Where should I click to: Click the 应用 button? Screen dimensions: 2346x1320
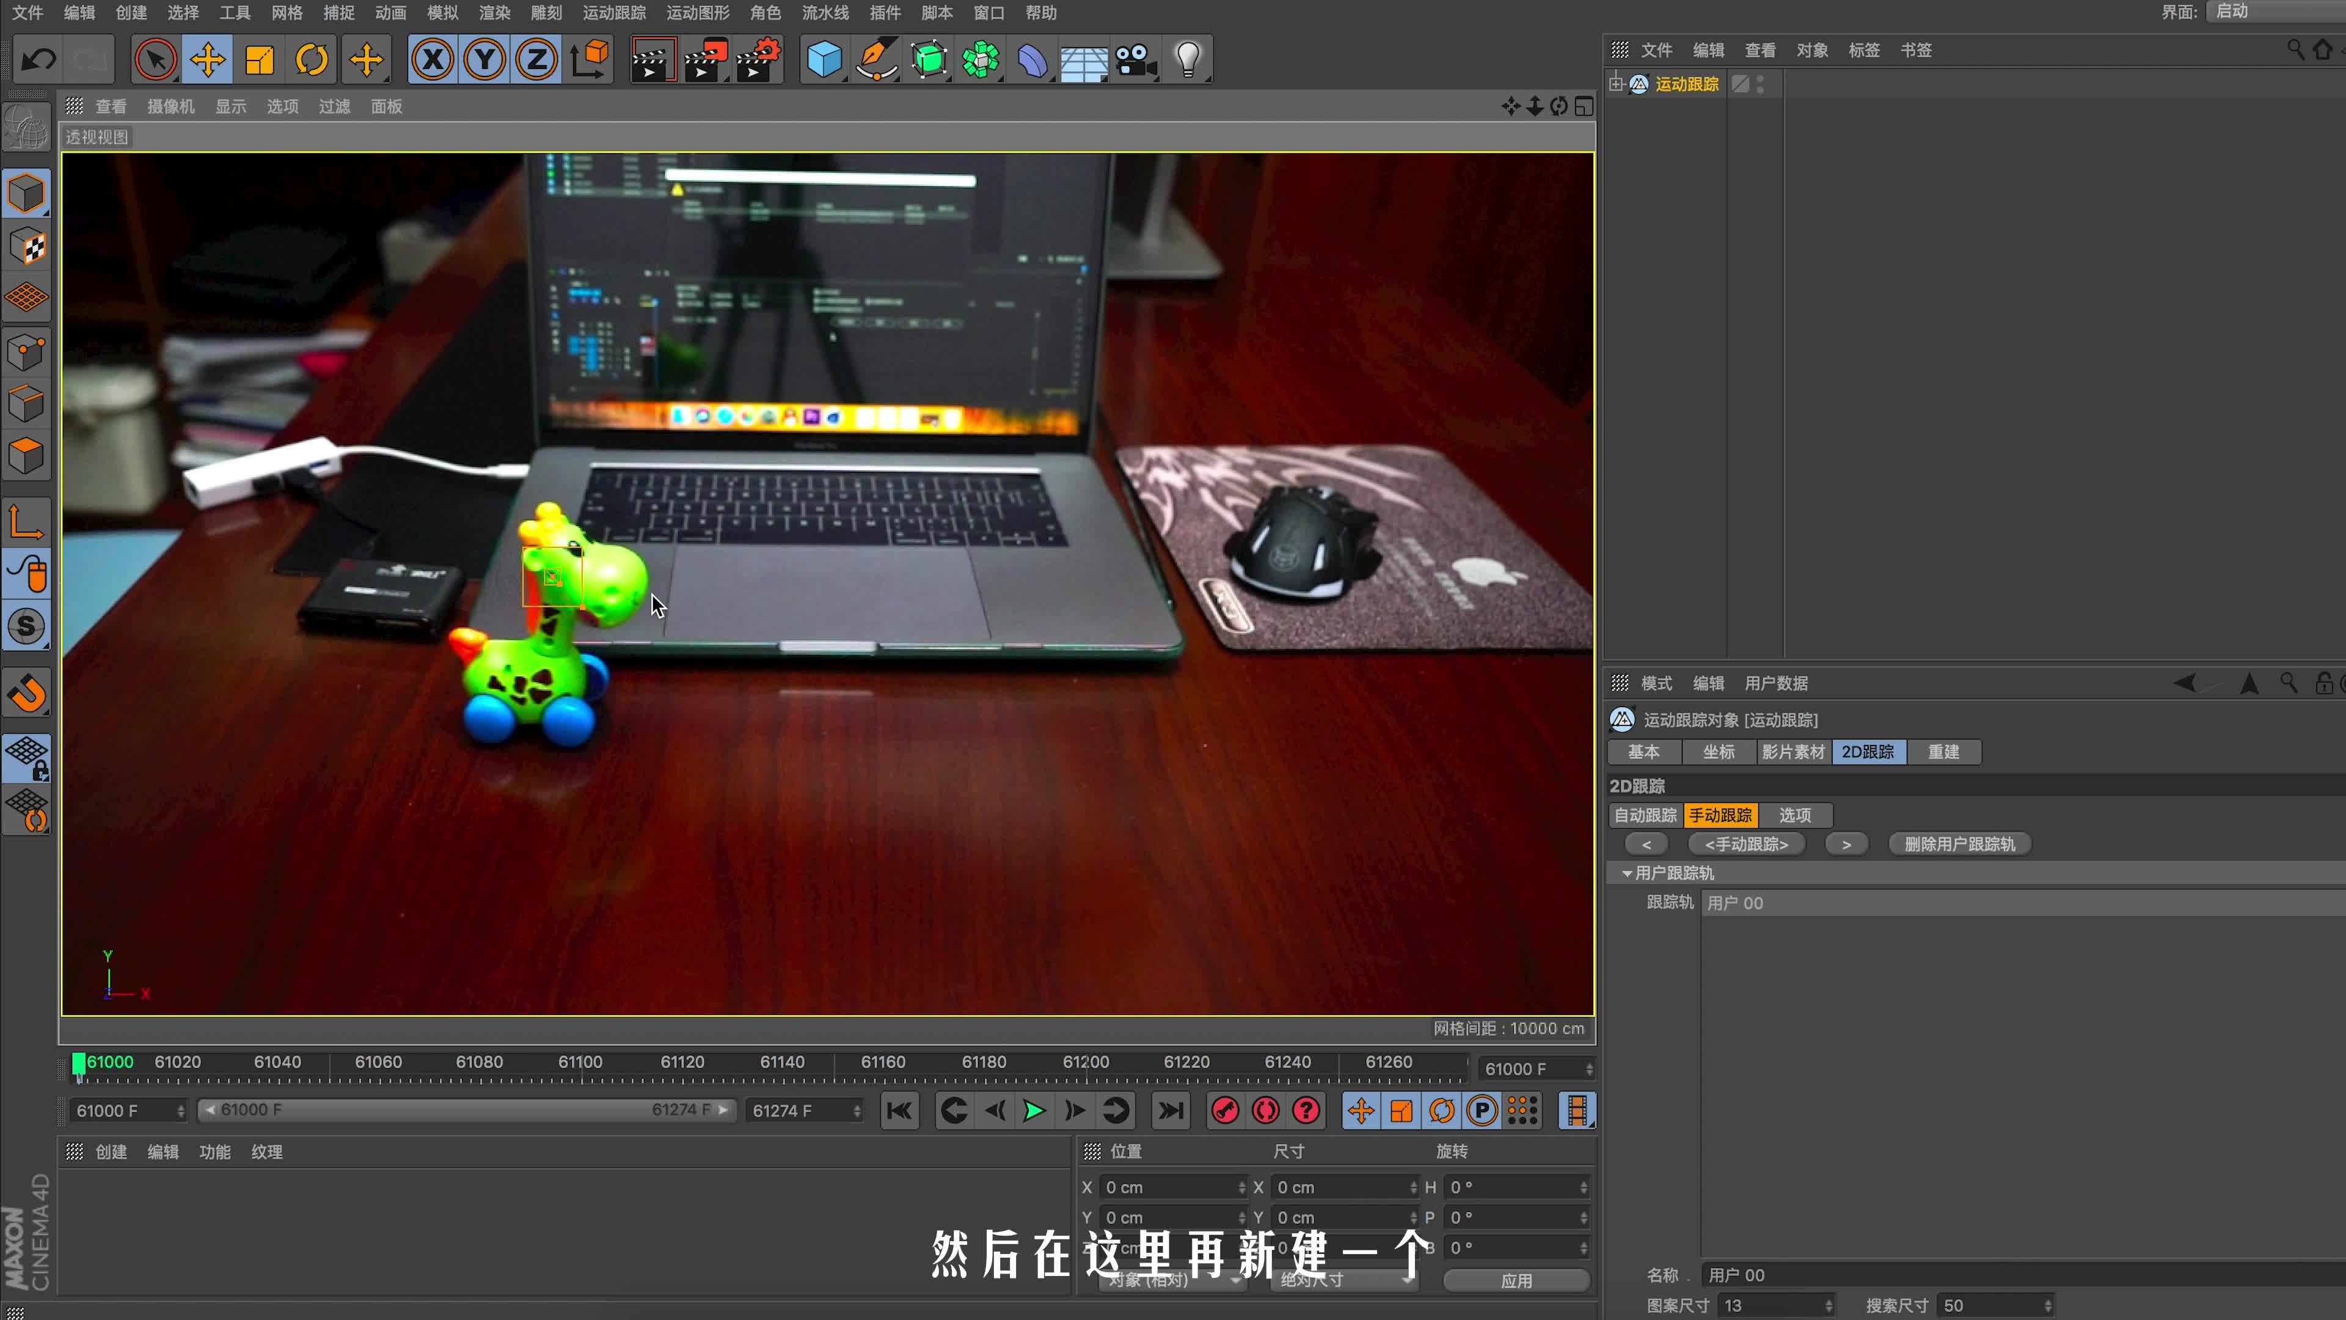point(1516,1280)
